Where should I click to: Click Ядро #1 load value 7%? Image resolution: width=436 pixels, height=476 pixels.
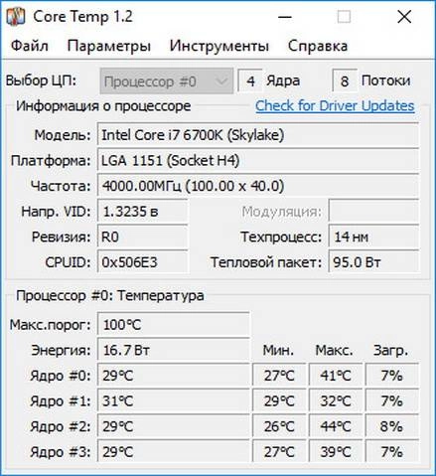pyautogui.click(x=392, y=401)
